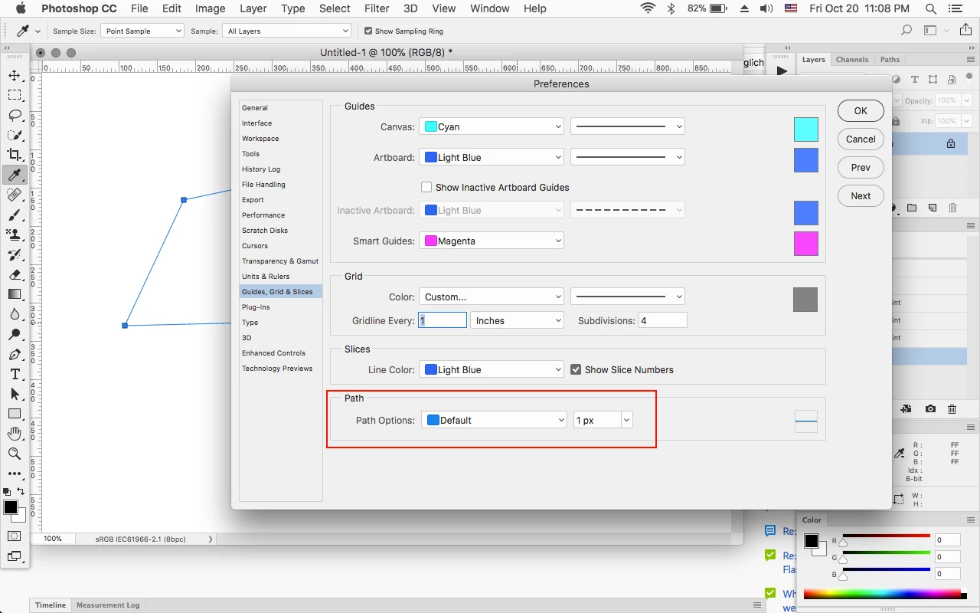
Task: Enable Show Inactive Artboard Guides
Action: (x=426, y=187)
